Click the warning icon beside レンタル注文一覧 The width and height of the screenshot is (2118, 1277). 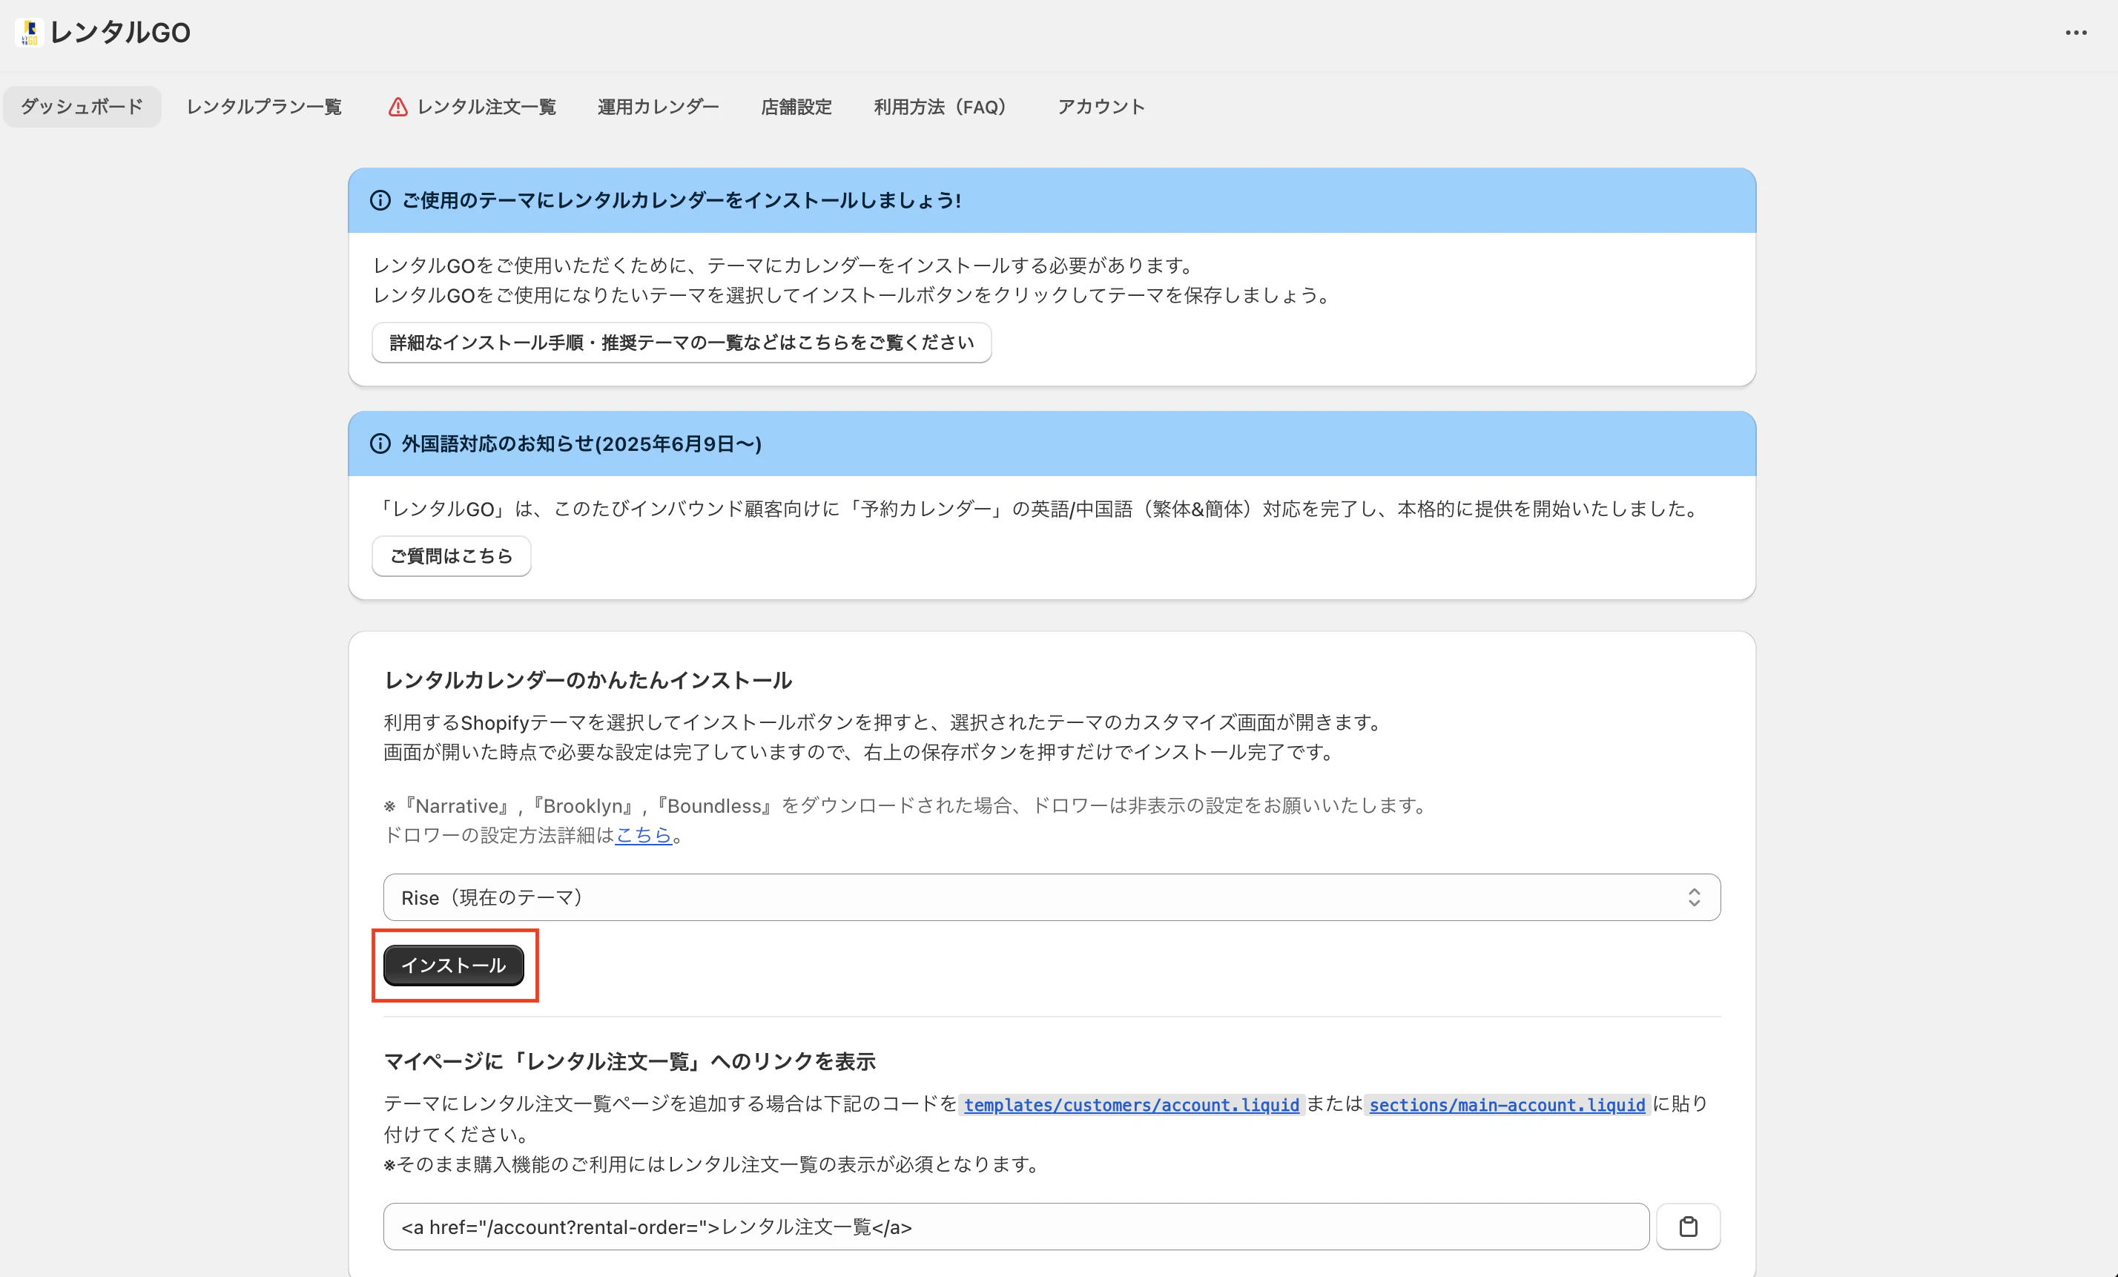(x=397, y=107)
